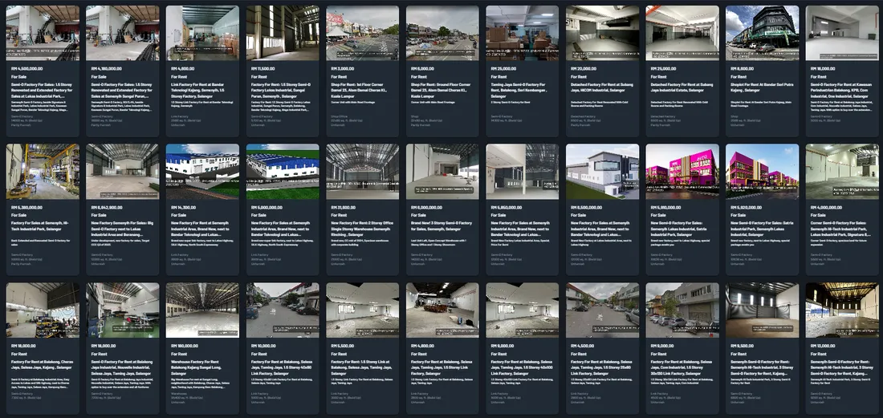The height and width of the screenshot is (418, 883).
Task: Click the Bandar Seri Putra Kajang shoplot photo
Action: point(763,33)
